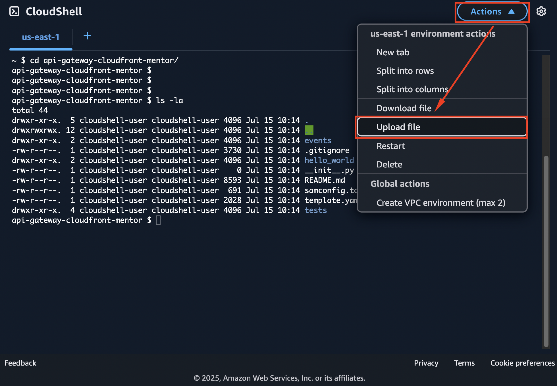The image size is (557, 386).
Task: Select the us-east-1 tab
Action: [41, 37]
